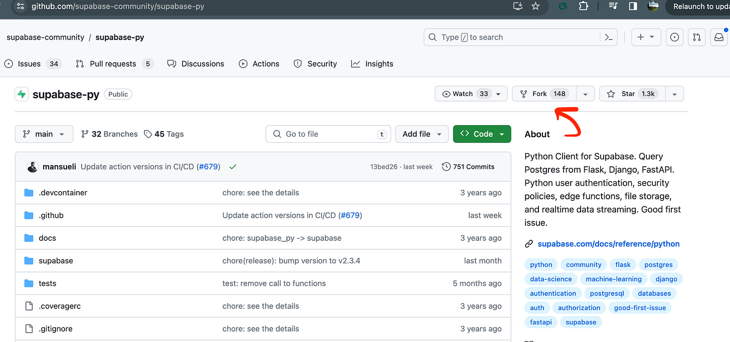This screenshot has height=342, width=730.
Task: Open the .github folder
Action: point(51,215)
